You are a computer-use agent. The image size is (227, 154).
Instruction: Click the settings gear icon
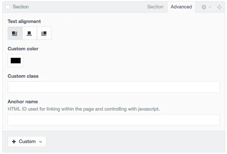coord(204,7)
